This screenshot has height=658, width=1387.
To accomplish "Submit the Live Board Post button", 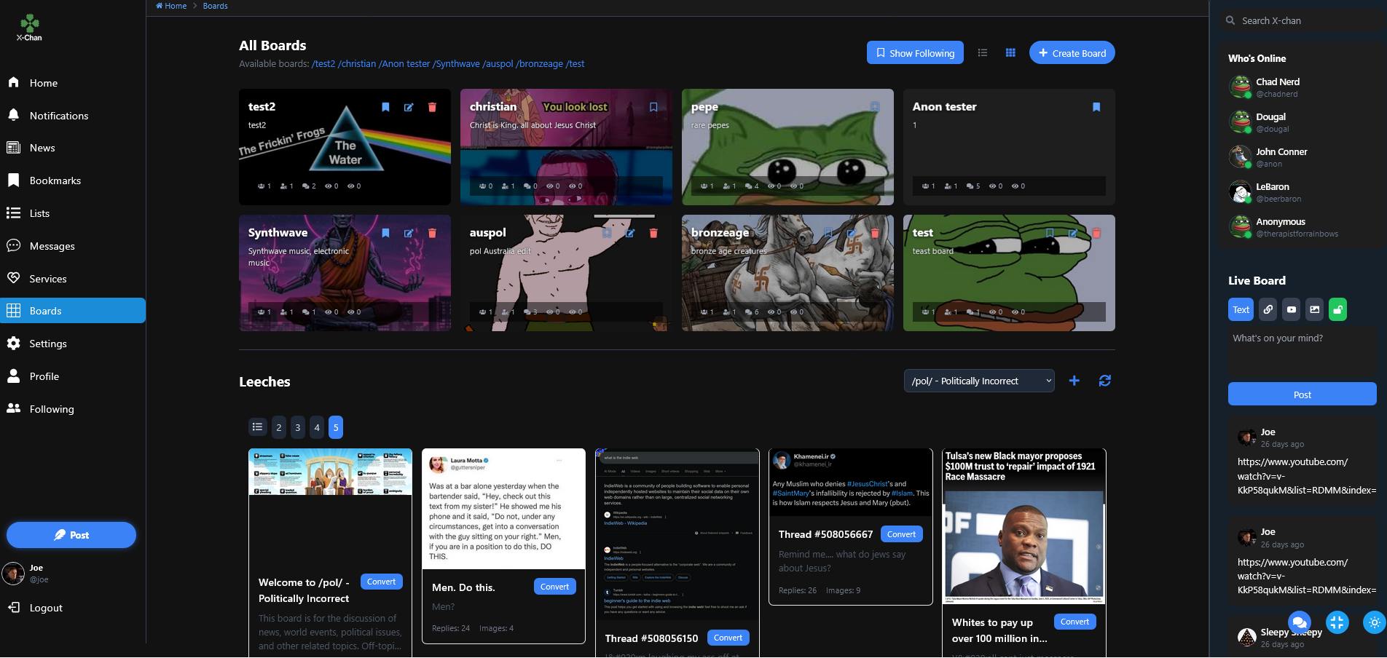I will tap(1302, 395).
